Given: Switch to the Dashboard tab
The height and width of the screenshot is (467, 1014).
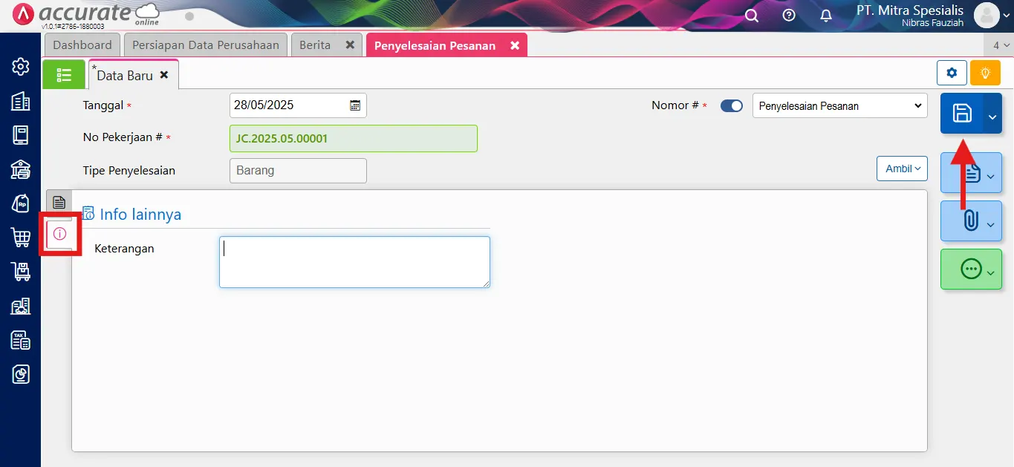Looking at the screenshot, I should click(x=82, y=45).
